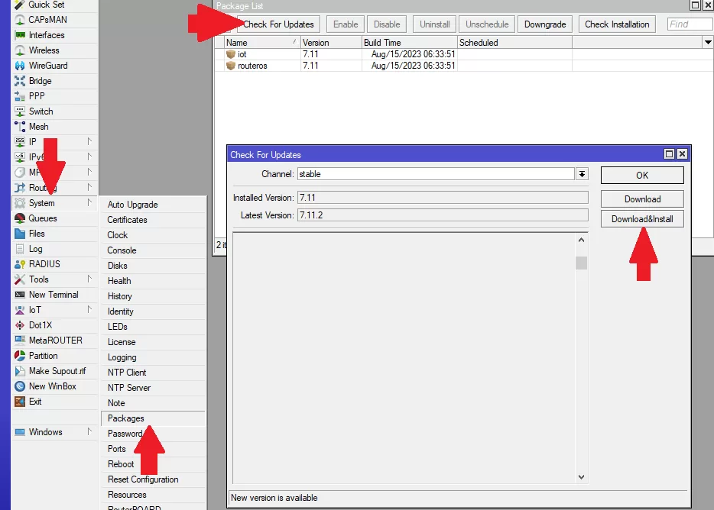This screenshot has height=510, width=714.
Task: Click the Partition pie icon
Action: [20, 356]
